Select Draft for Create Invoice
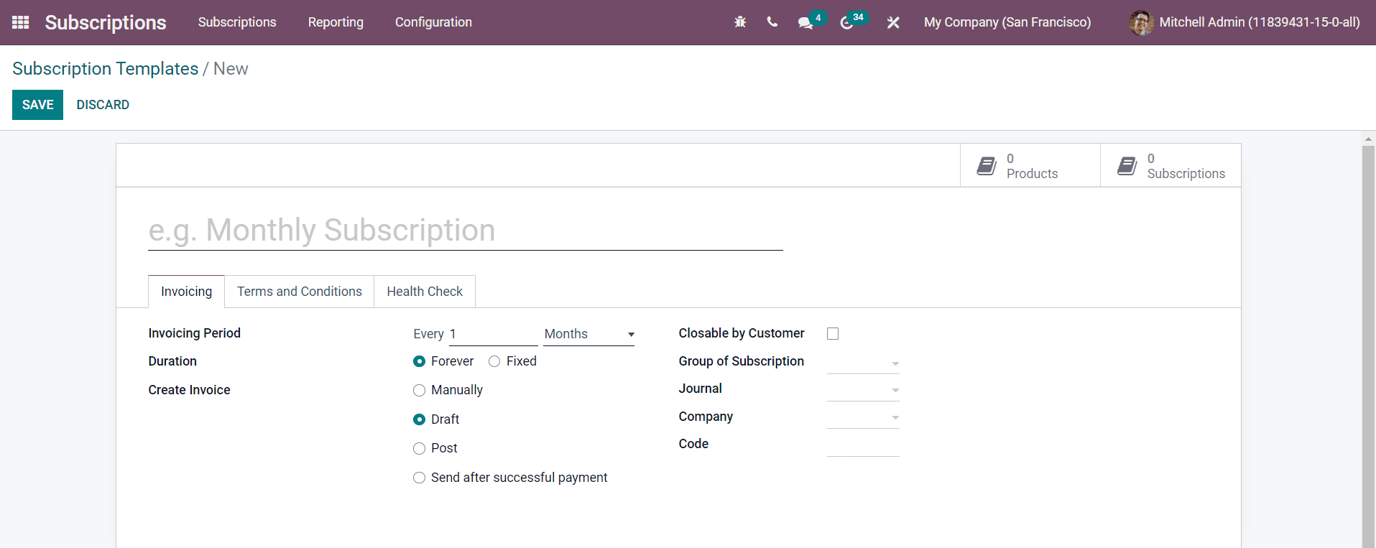1376x548 pixels. click(420, 419)
